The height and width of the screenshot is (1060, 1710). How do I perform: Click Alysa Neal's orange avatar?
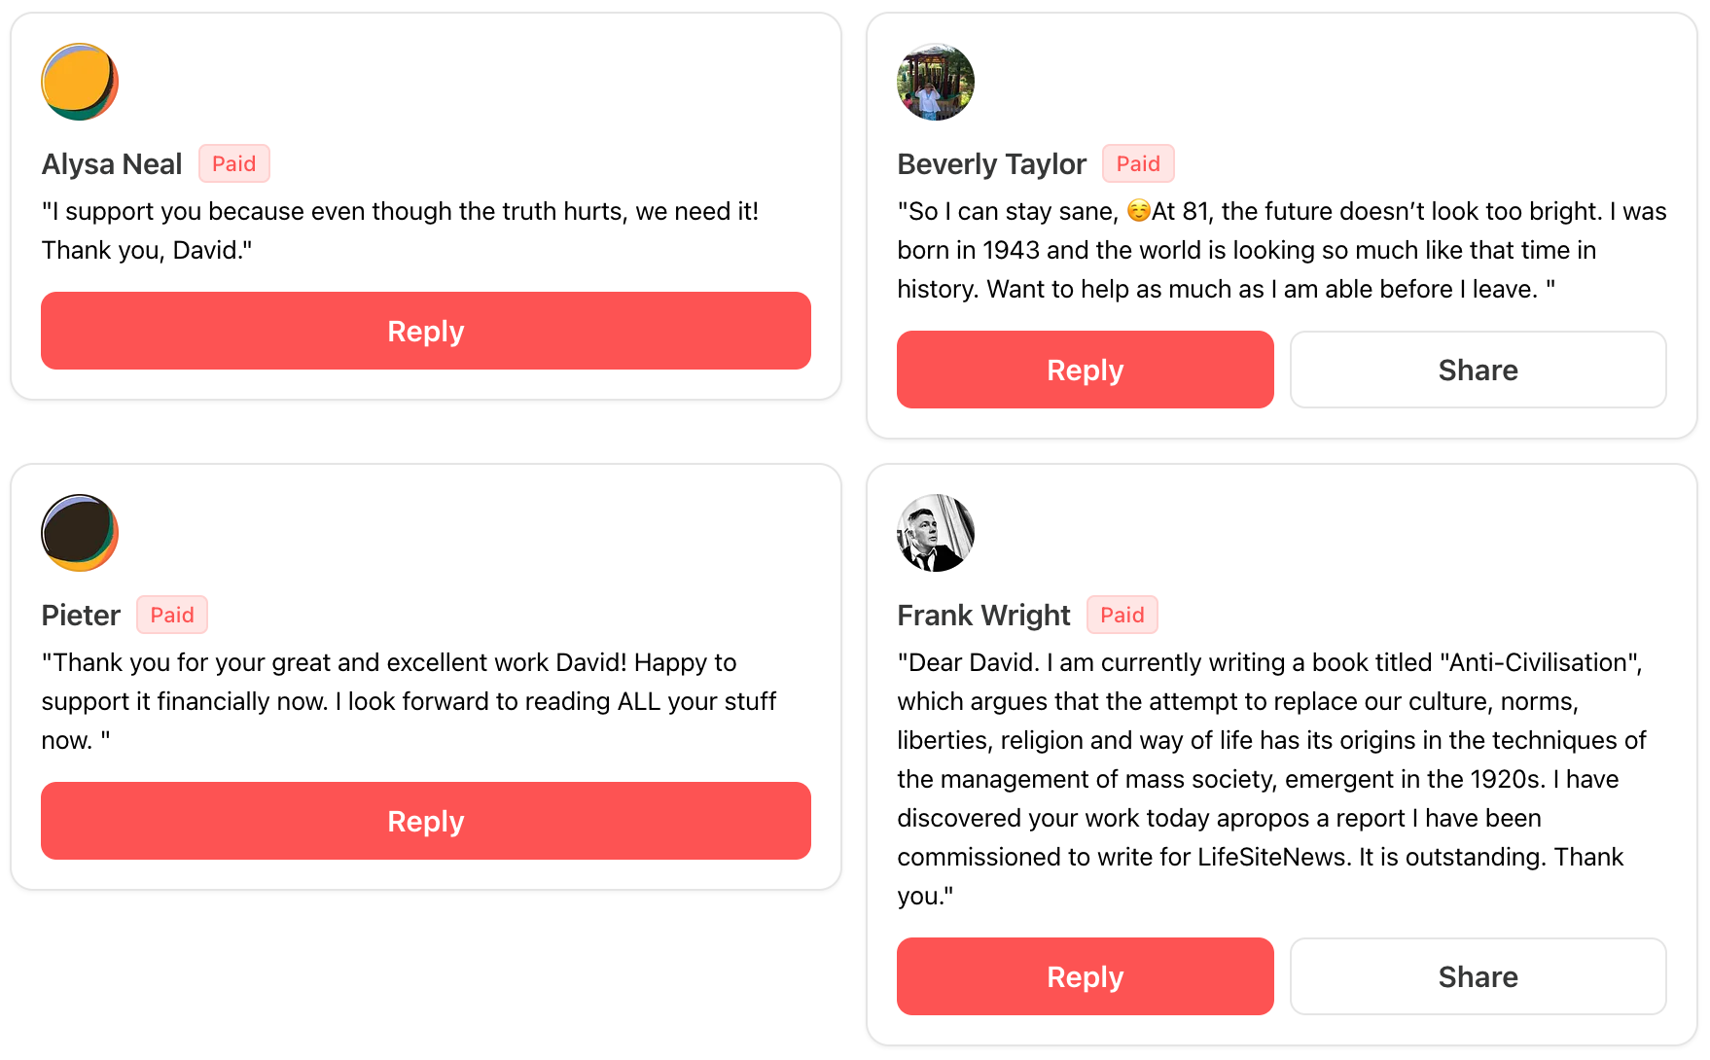point(80,82)
